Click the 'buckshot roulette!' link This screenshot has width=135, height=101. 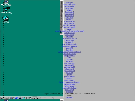point(69,25)
